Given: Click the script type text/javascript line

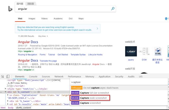Looking at the screenshot, I should click(34, 80).
